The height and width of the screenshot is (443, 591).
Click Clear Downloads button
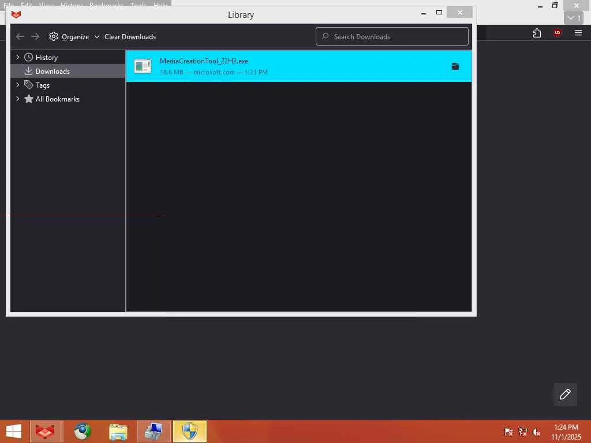click(130, 36)
